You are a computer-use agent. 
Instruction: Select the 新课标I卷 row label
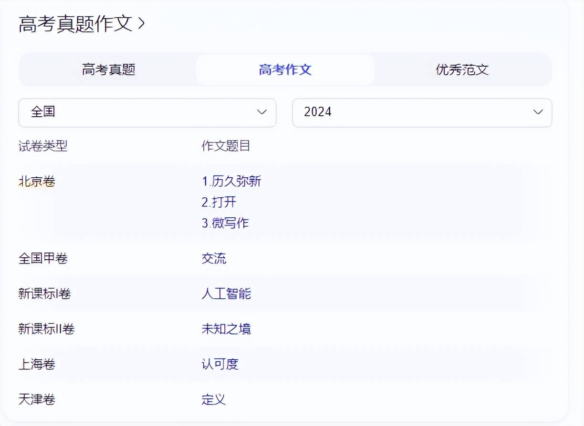click(x=45, y=294)
